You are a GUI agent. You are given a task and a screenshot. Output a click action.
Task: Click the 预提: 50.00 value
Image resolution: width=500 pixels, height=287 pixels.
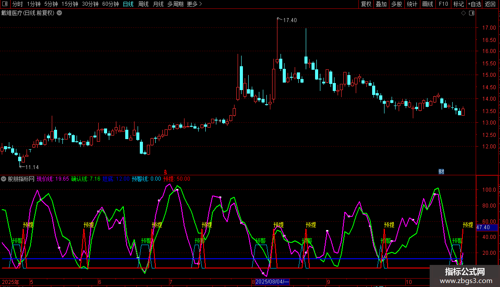tap(177, 179)
